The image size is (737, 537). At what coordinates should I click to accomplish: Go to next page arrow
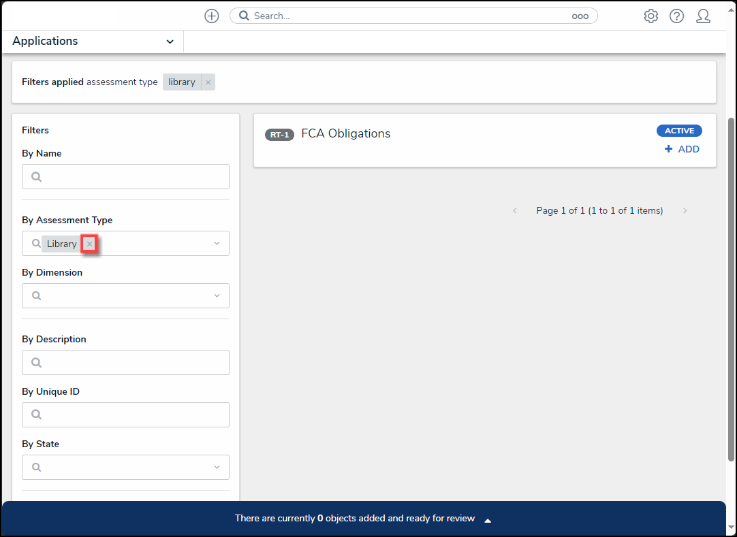(x=685, y=211)
